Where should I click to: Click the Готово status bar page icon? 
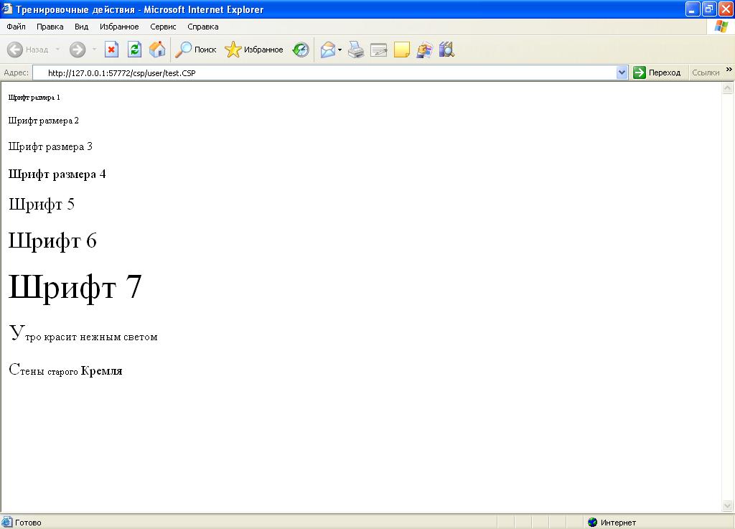click(6, 522)
